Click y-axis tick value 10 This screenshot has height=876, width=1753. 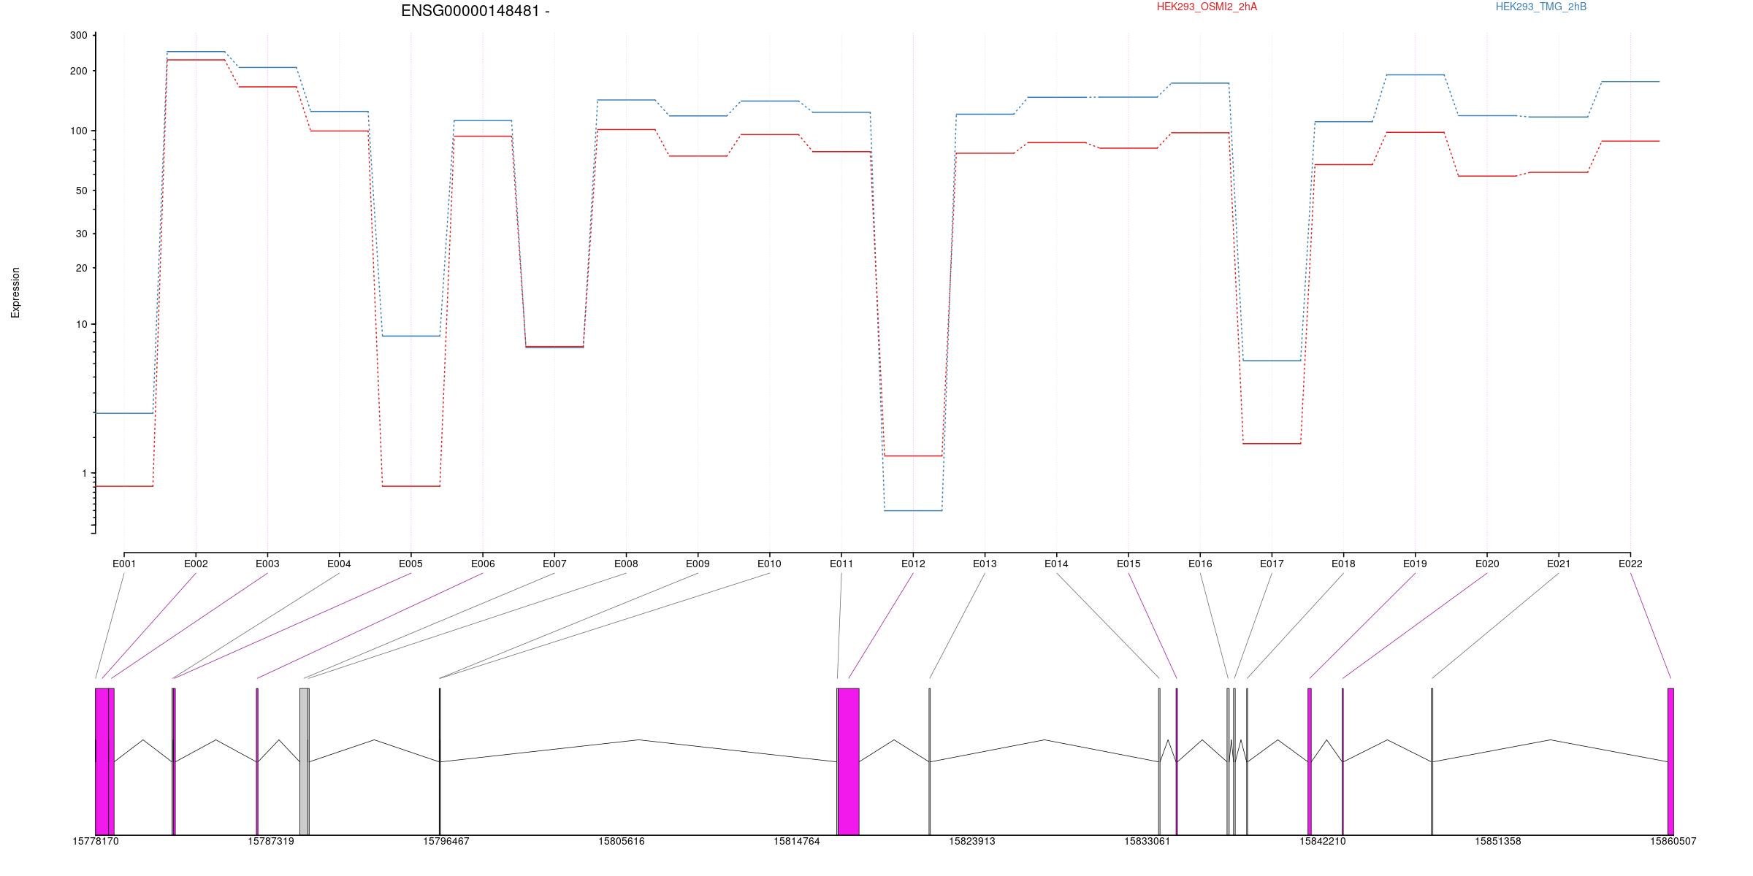click(82, 324)
